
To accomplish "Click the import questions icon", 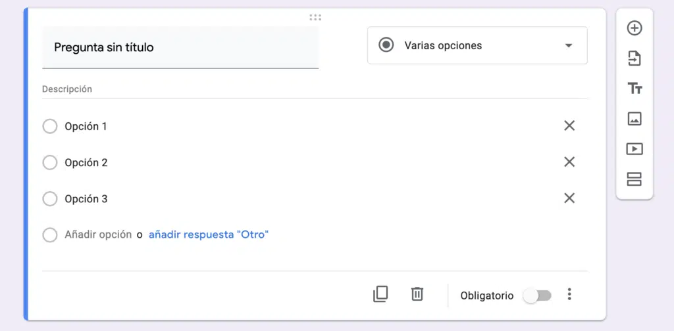I will 635,58.
